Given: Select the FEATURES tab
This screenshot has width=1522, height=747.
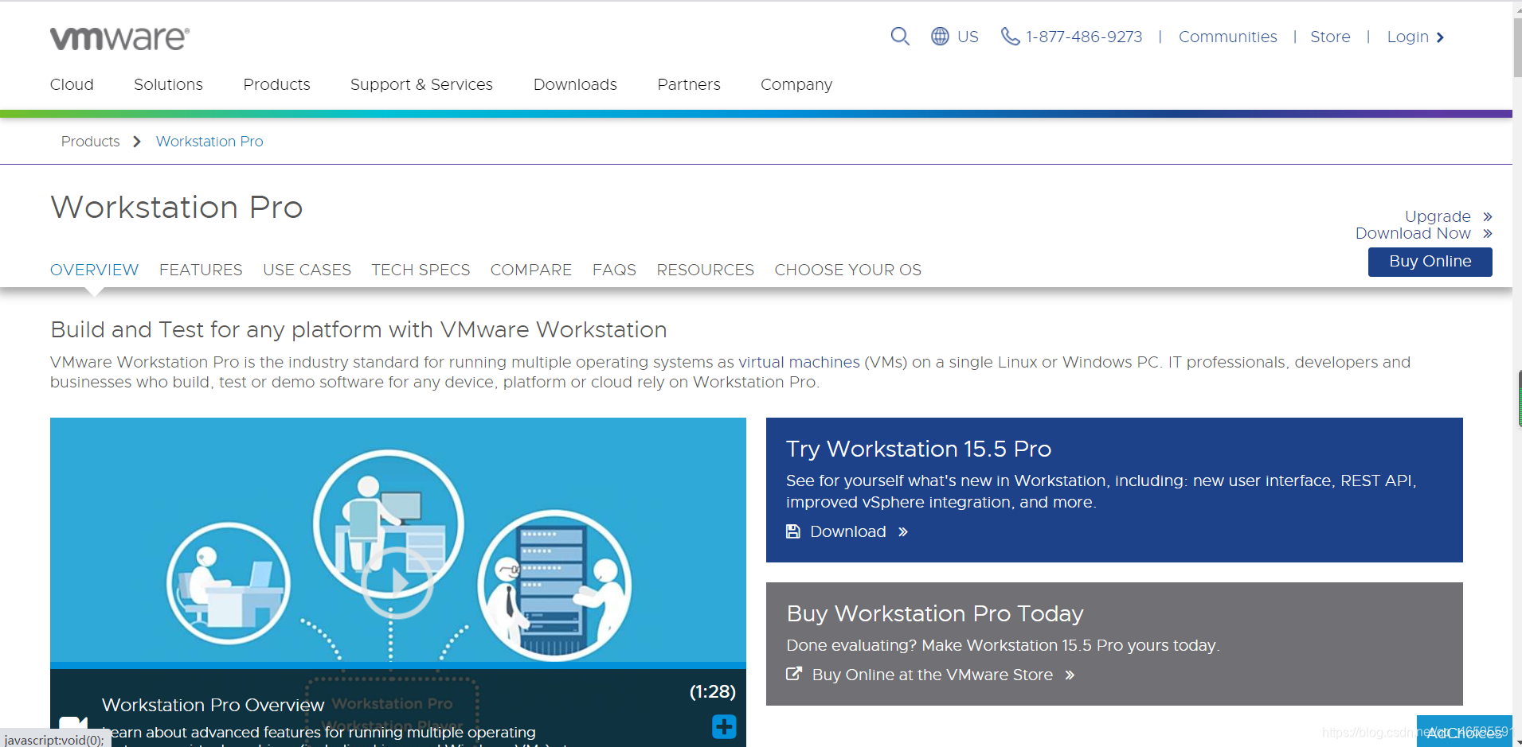Looking at the screenshot, I should click(201, 270).
